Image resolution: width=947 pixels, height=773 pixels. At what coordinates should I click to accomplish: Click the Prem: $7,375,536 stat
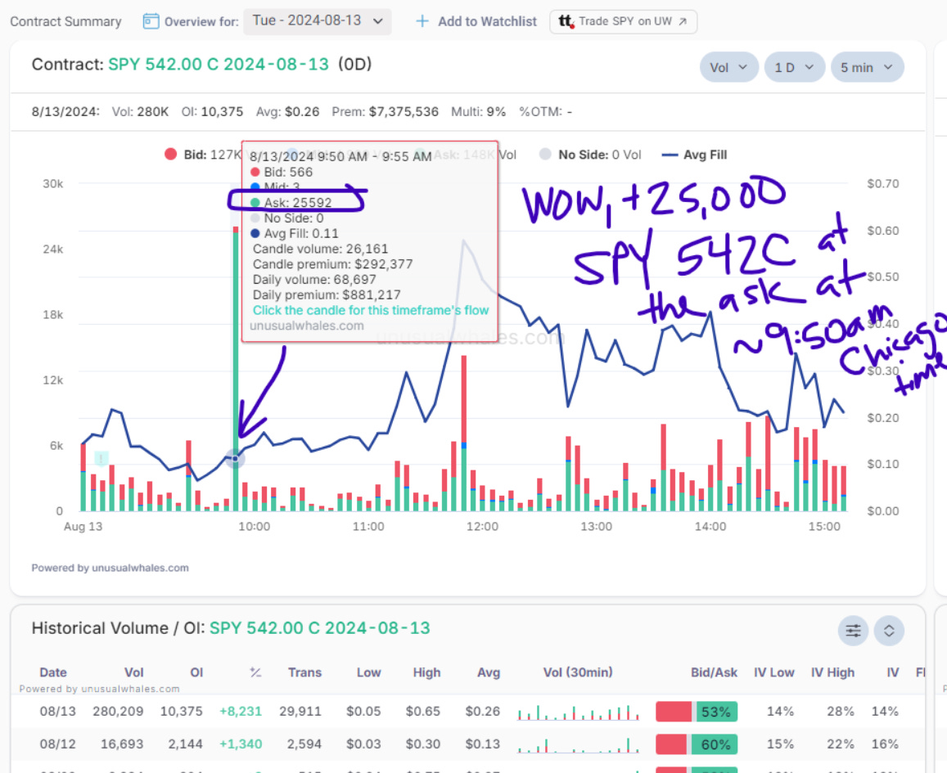(x=385, y=111)
